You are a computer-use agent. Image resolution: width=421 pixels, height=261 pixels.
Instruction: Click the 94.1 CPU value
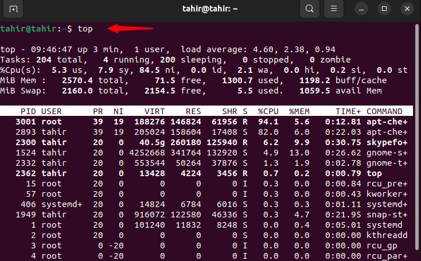268,122
